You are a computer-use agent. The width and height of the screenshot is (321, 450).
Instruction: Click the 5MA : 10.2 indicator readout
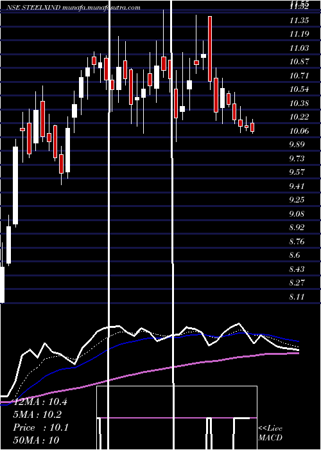pyautogui.click(x=37, y=415)
